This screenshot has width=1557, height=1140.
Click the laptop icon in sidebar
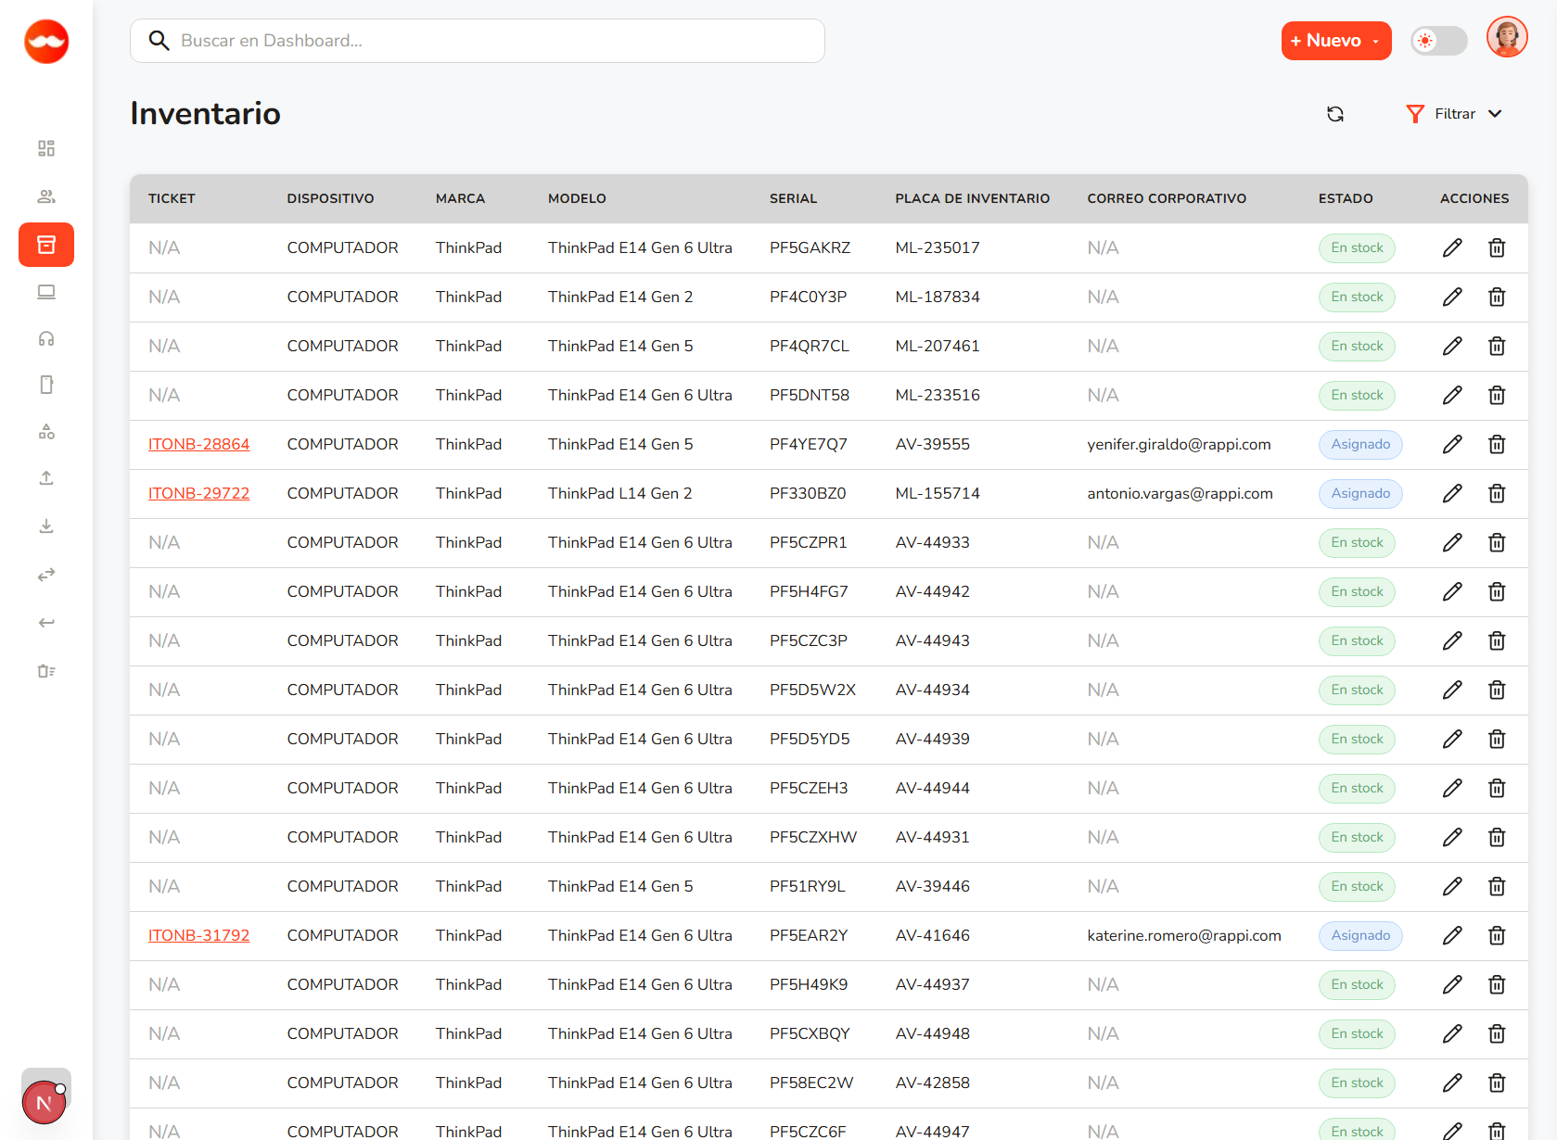[x=46, y=292]
